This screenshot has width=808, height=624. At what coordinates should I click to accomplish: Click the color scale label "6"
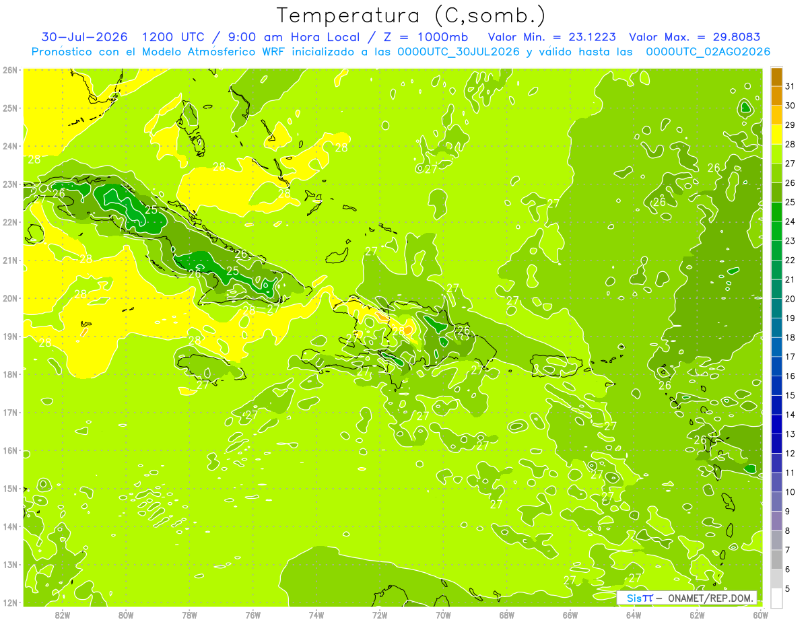pyautogui.click(x=788, y=569)
